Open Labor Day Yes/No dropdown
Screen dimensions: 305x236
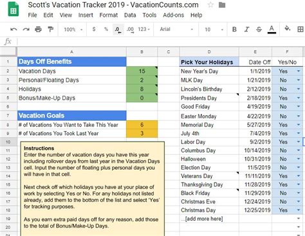(x=299, y=141)
